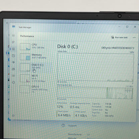Screen dimensions: 139x139
Task: Open the Support link in Settings window
Action: click(72, 126)
